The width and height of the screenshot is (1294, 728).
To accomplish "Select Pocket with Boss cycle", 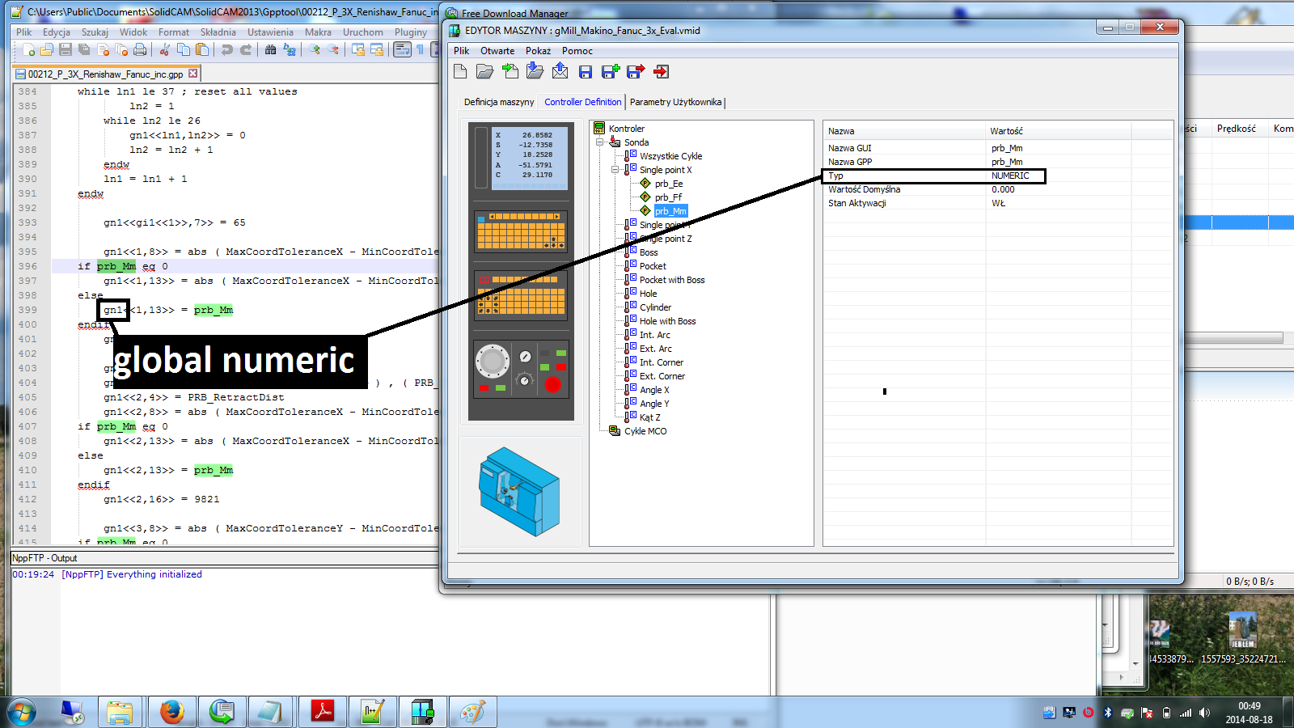I will tap(672, 280).
